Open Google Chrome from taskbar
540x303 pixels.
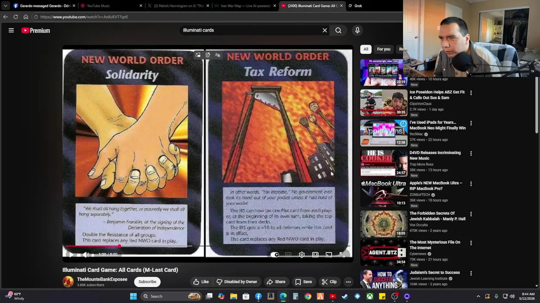point(308,296)
